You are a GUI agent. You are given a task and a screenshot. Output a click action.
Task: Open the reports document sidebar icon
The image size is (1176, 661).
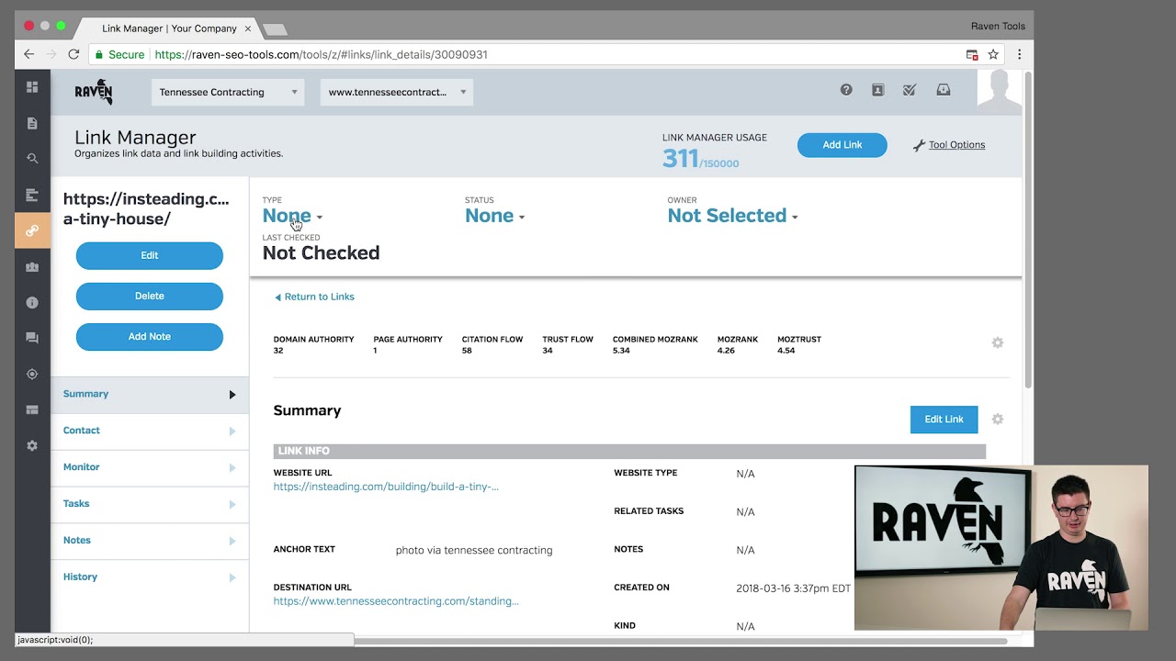(32, 123)
